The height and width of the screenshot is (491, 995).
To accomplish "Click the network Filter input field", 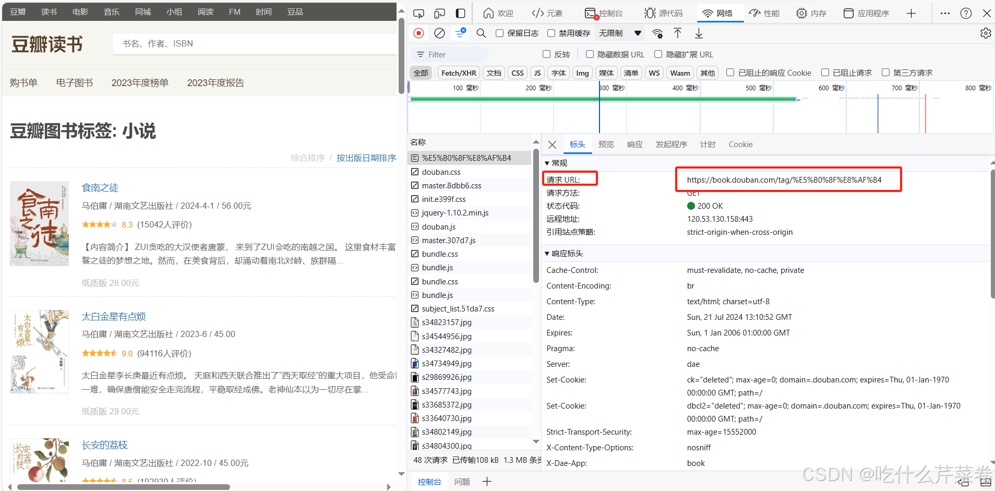I will [450, 54].
